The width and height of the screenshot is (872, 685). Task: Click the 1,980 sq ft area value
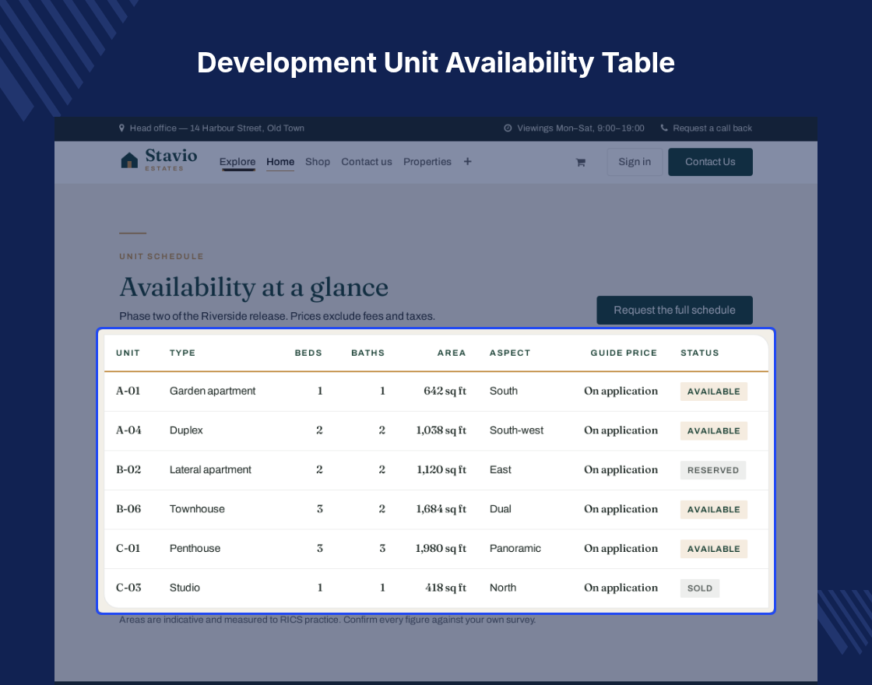point(441,548)
